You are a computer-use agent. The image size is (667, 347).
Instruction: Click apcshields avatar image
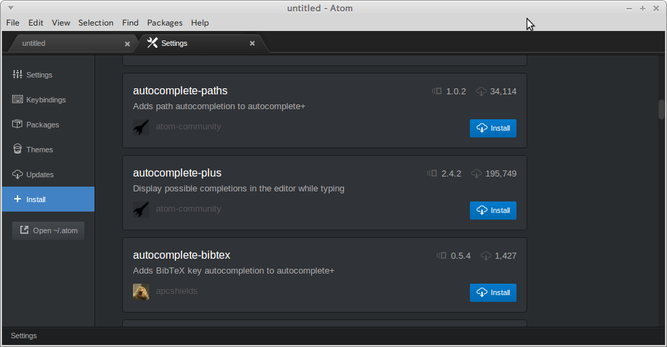[141, 292]
